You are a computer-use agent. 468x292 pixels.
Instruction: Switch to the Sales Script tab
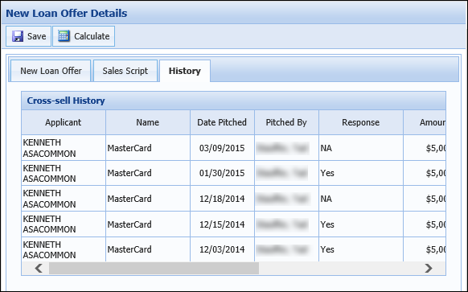(125, 71)
